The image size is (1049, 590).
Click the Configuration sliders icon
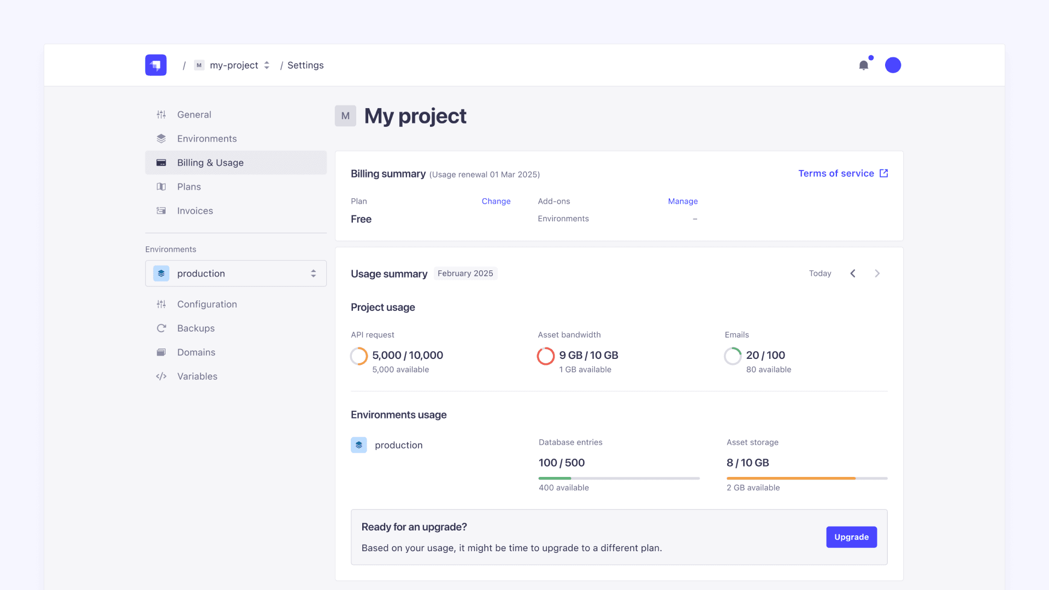[x=161, y=304]
